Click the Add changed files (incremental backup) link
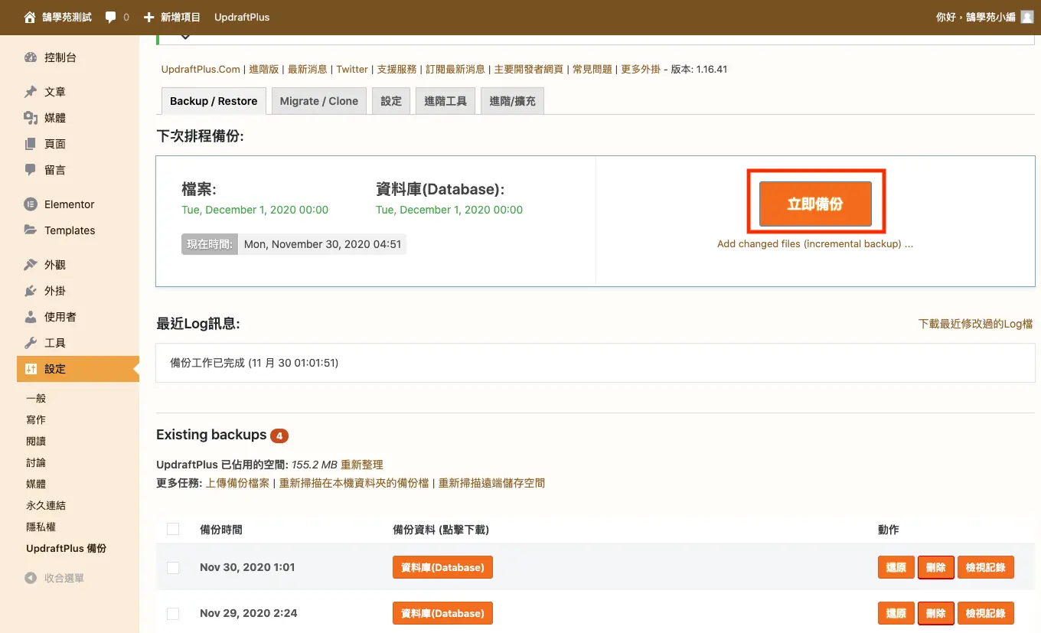Screen dimensions: 1041x633 (815, 244)
